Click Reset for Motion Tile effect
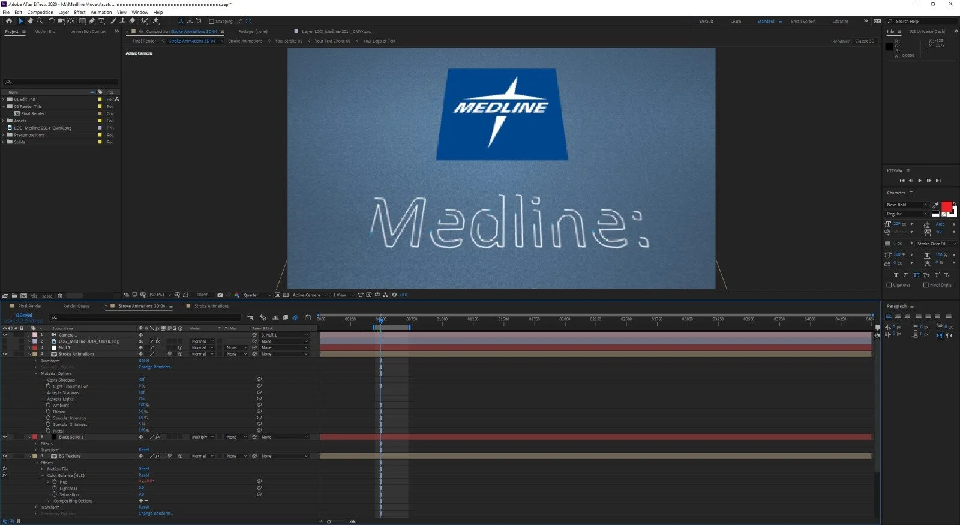This screenshot has height=525, width=960. (x=144, y=469)
